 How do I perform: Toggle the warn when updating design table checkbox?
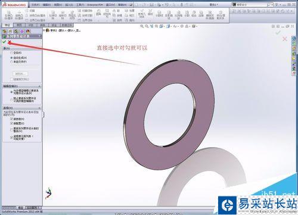tap(11, 130)
